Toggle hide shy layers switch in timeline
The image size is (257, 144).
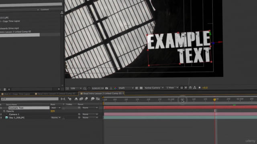tap(76, 99)
